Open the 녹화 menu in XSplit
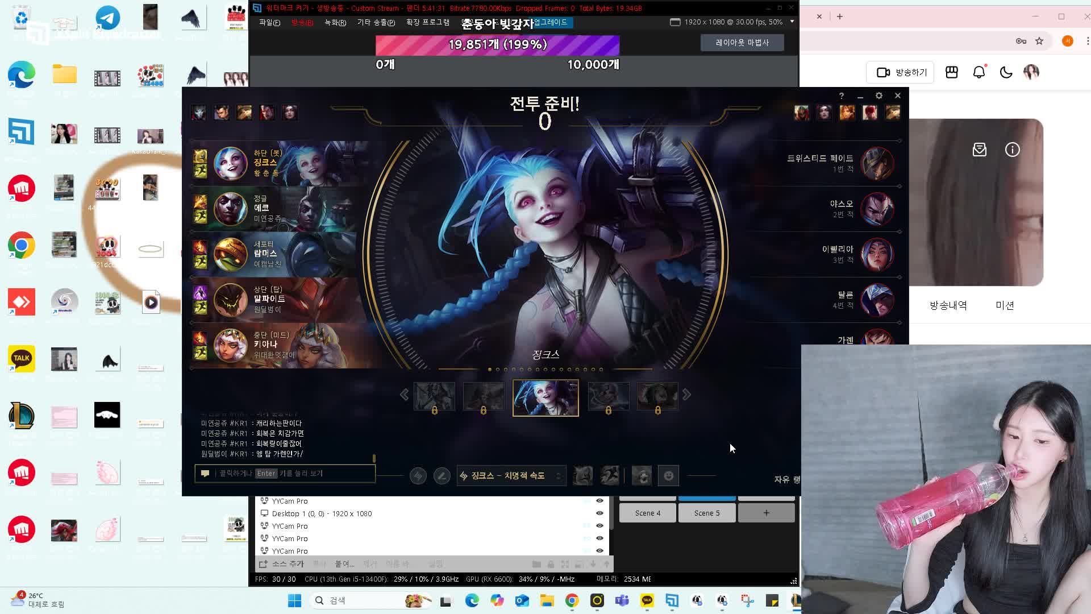 click(x=335, y=23)
